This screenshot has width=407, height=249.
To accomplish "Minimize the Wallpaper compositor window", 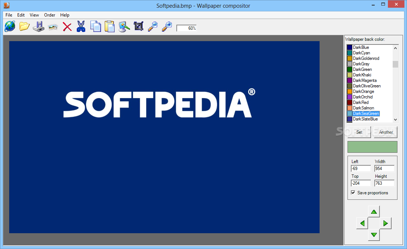I will (373, 4).
